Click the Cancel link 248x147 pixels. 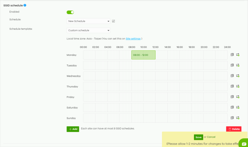211,137
